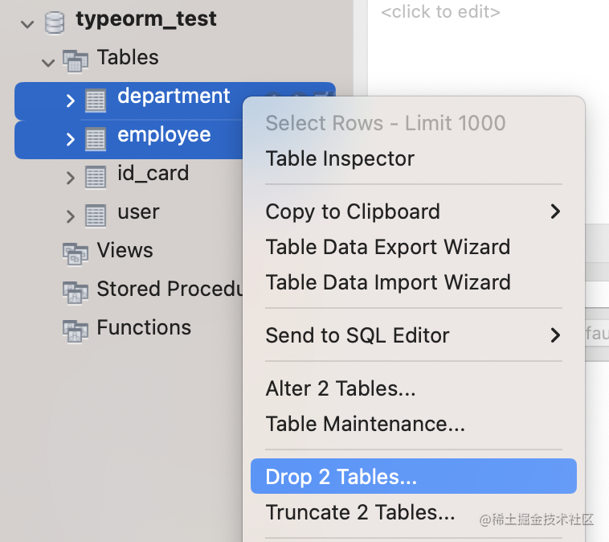Click the id_card table icon
Screen dimensions: 609x542
coord(96,176)
